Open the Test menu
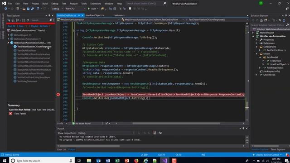 tap(64, 4)
